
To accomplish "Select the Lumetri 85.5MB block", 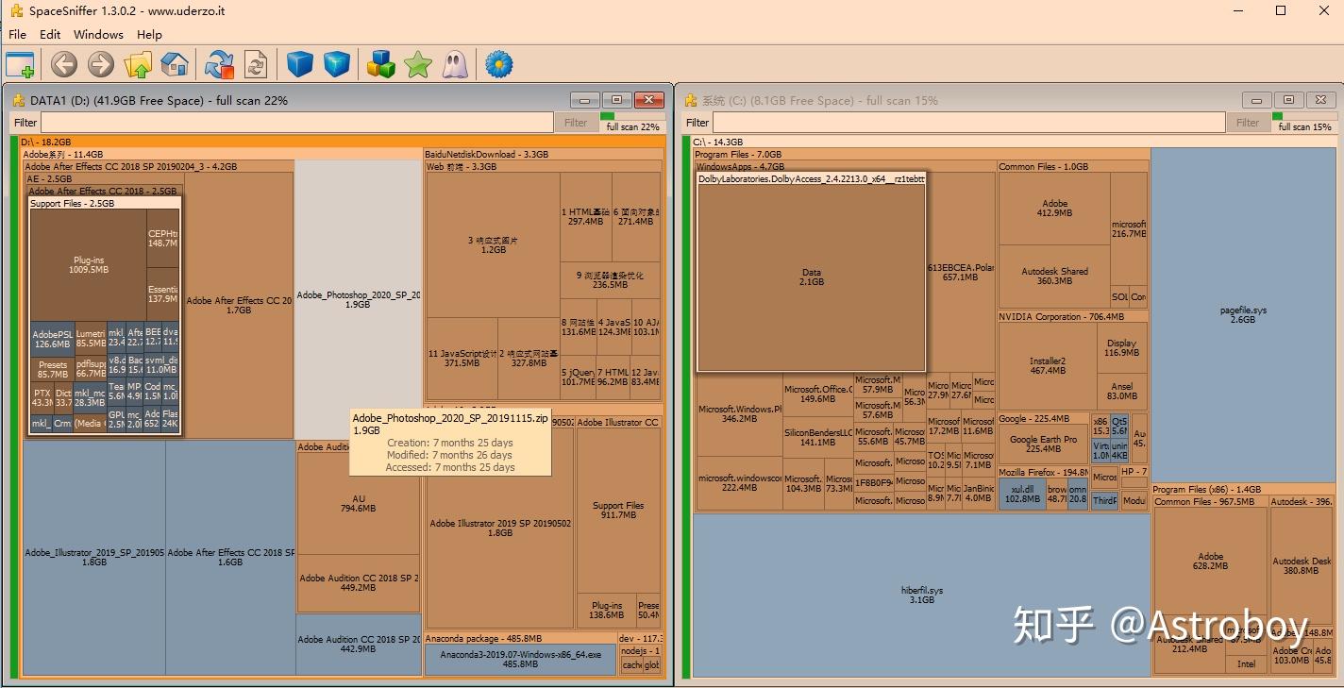I will pos(91,339).
